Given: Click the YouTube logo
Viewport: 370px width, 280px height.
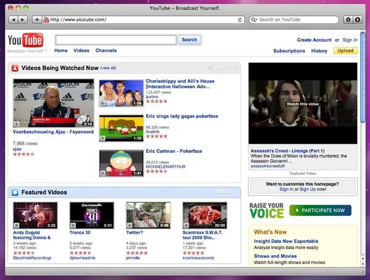Looking at the screenshot, I should [x=25, y=40].
